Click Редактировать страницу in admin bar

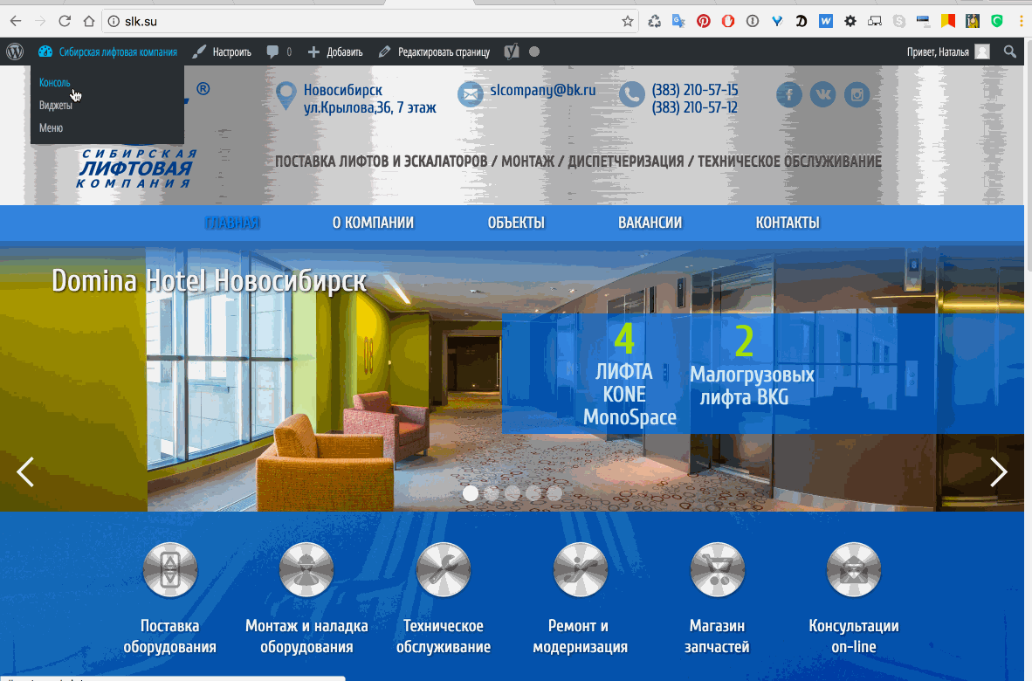[434, 52]
